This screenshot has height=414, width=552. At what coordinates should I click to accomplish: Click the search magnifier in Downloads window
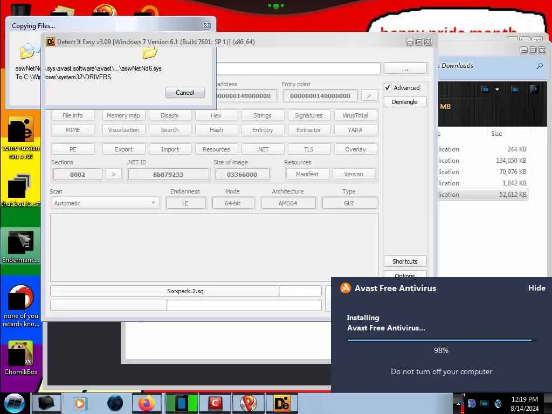pyautogui.click(x=539, y=66)
